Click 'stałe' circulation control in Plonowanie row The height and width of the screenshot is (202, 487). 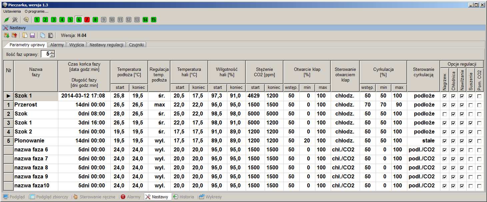(x=423, y=141)
